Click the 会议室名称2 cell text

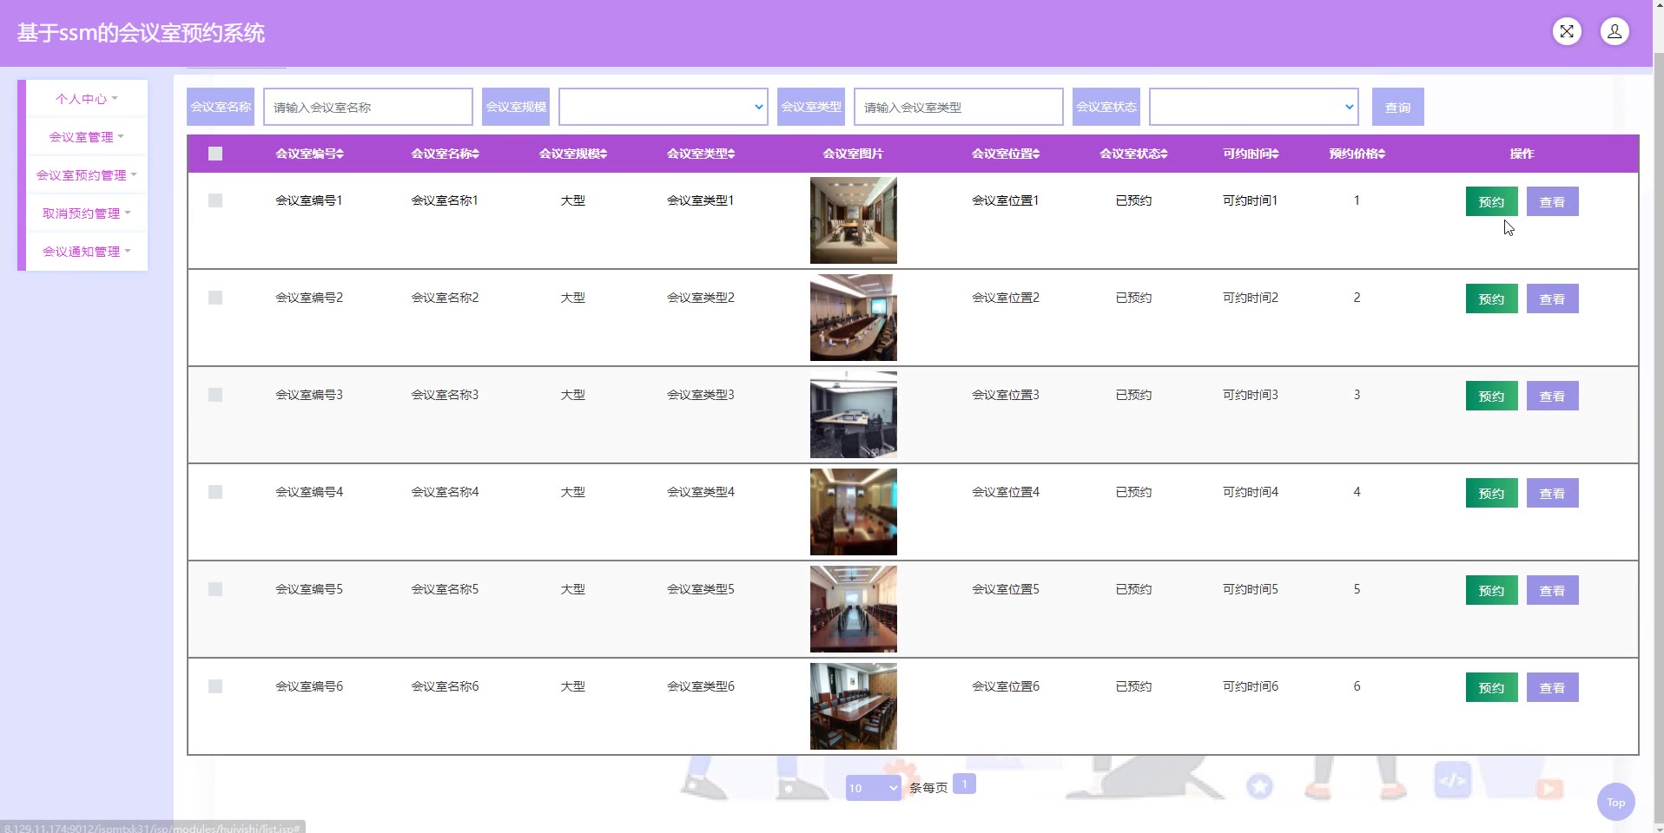pos(445,298)
